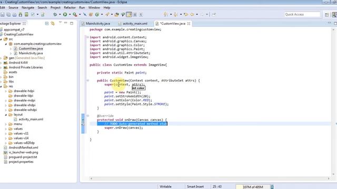The width and height of the screenshot is (337, 189).
Task: Click Collapse All in Package Explorer
Action: click(47, 24)
